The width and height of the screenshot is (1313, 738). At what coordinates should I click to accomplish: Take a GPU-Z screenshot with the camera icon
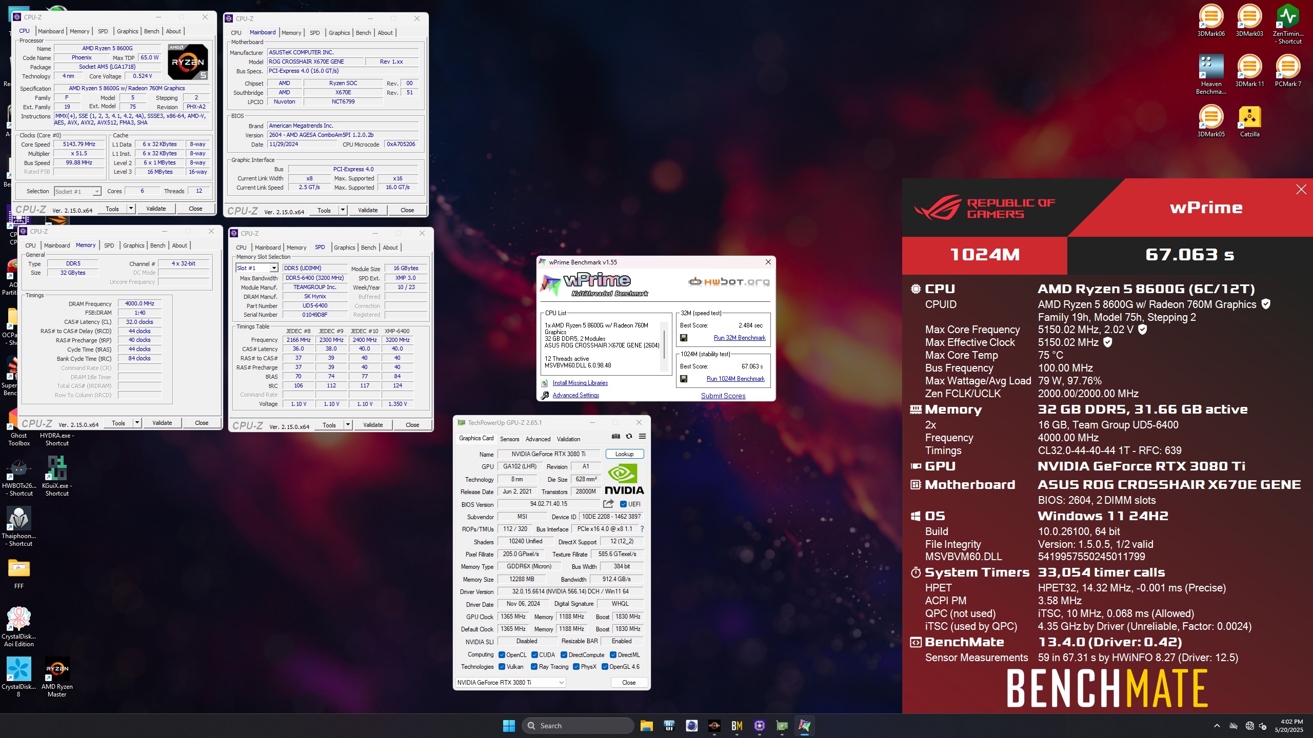615,436
